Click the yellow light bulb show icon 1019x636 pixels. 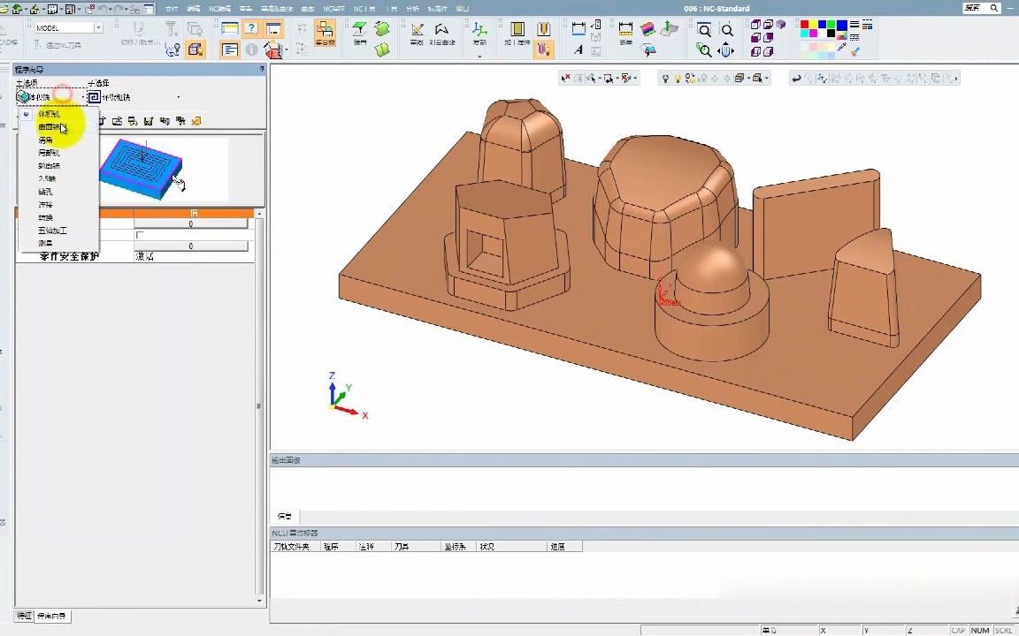coord(677,79)
